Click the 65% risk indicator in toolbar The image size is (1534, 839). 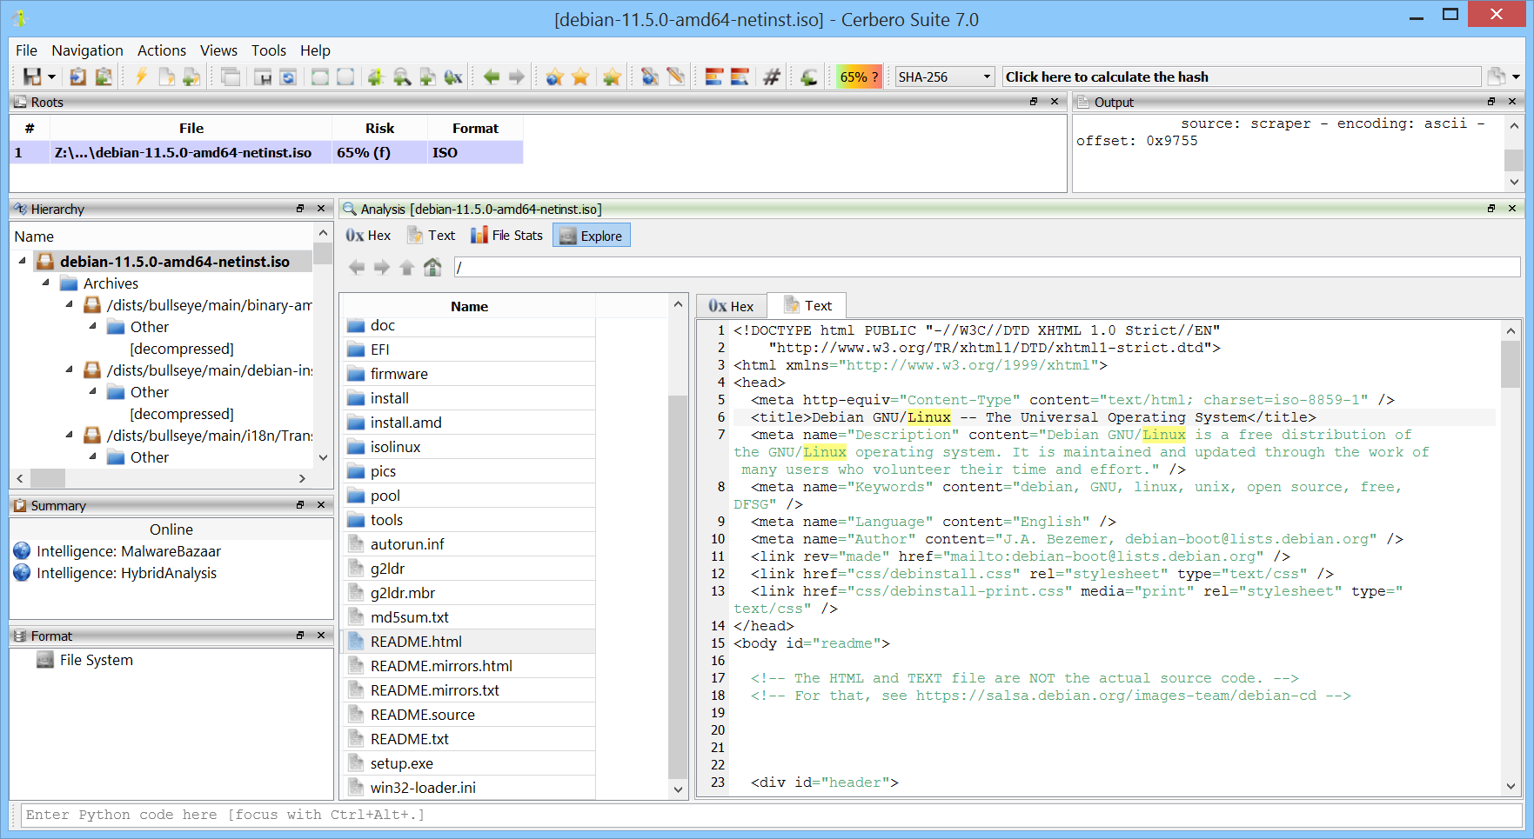[x=859, y=77]
